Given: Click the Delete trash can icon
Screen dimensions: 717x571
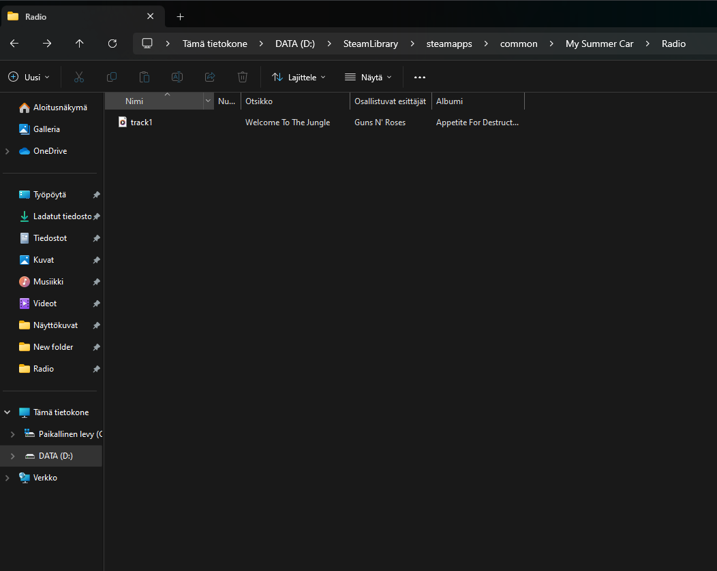Looking at the screenshot, I should click(x=243, y=77).
